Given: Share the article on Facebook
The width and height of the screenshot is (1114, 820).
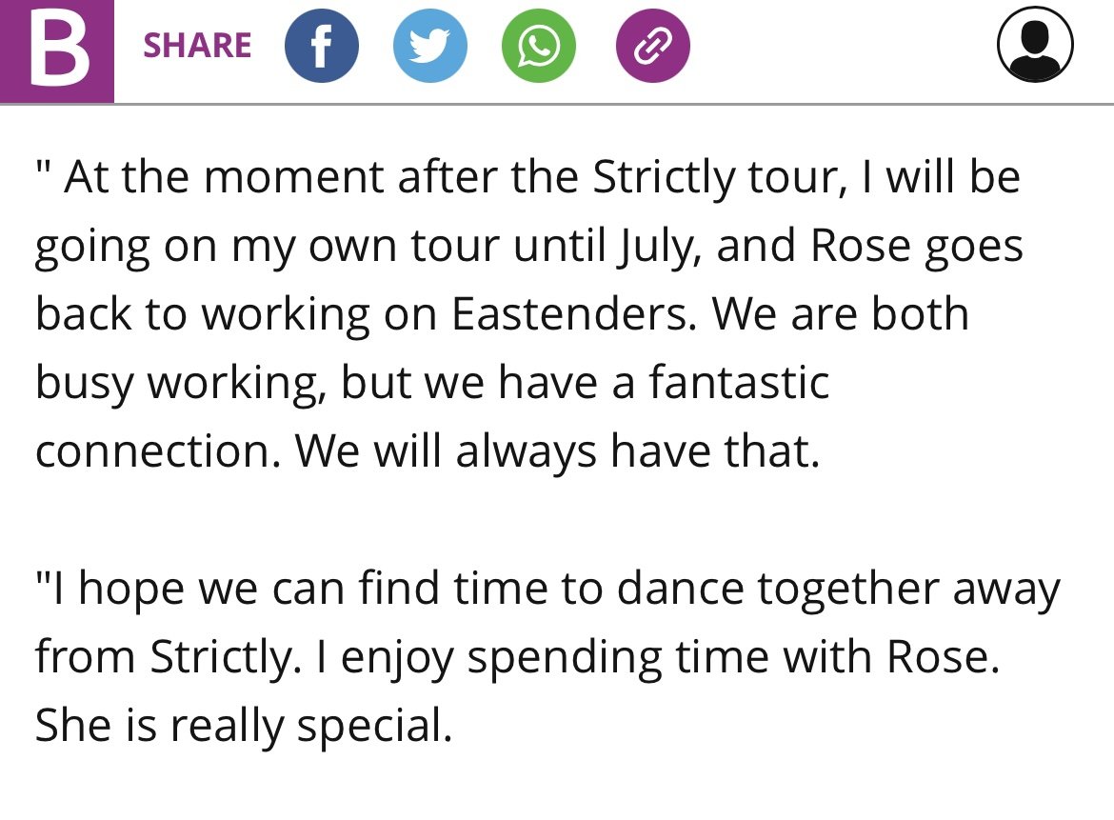Looking at the screenshot, I should coord(321,46).
